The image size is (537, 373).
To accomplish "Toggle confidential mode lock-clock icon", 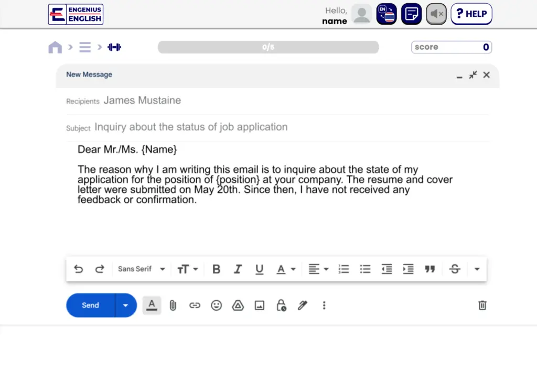I will coord(281,305).
